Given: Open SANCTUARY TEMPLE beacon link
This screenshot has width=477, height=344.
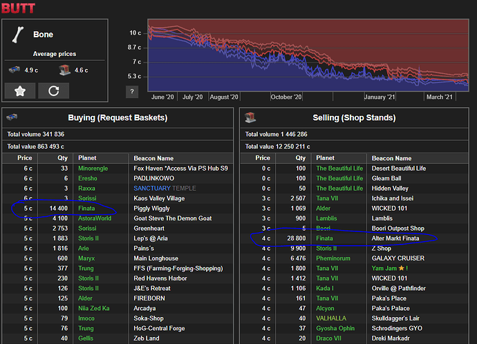Looking at the screenshot, I should click(x=165, y=189).
